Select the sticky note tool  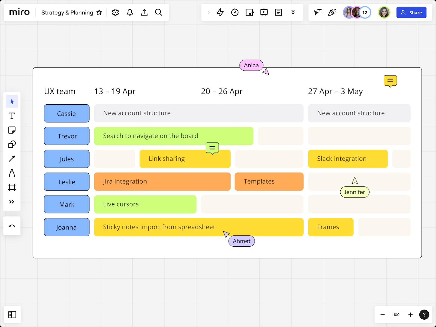click(x=12, y=130)
